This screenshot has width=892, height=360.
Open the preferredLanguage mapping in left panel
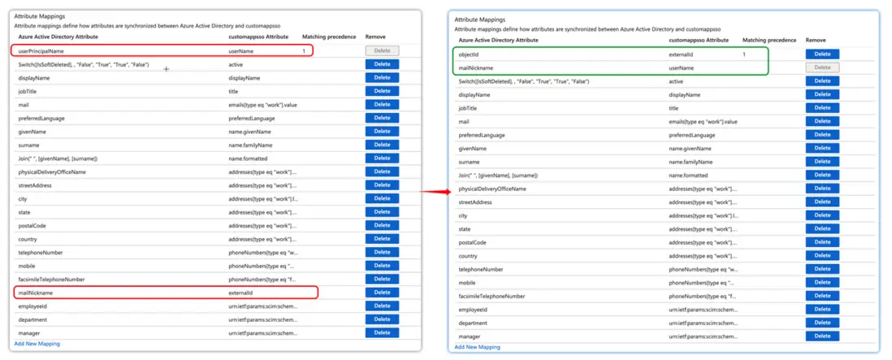click(x=41, y=119)
